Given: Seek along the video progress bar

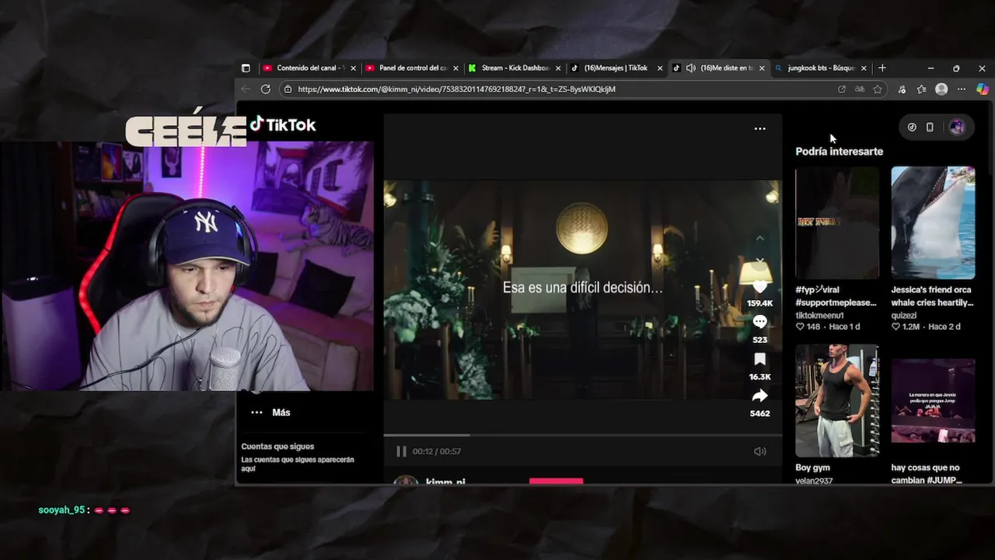Looking at the screenshot, I should click(x=582, y=436).
